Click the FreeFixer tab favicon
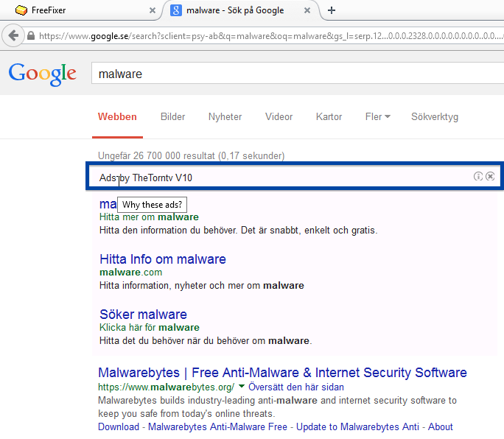The width and height of the screenshot is (504, 439). tap(21, 10)
